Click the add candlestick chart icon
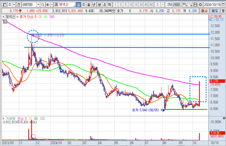 [x=185, y=5]
